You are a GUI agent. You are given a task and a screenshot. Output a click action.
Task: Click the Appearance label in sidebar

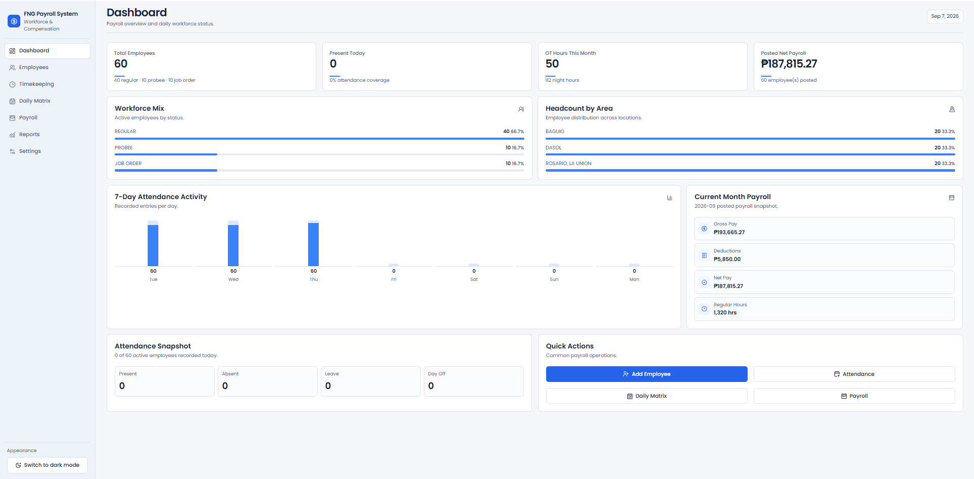pyautogui.click(x=22, y=451)
